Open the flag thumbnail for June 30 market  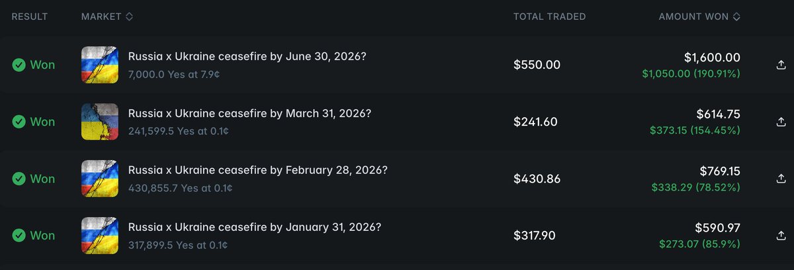pyautogui.click(x=99, y=65)
